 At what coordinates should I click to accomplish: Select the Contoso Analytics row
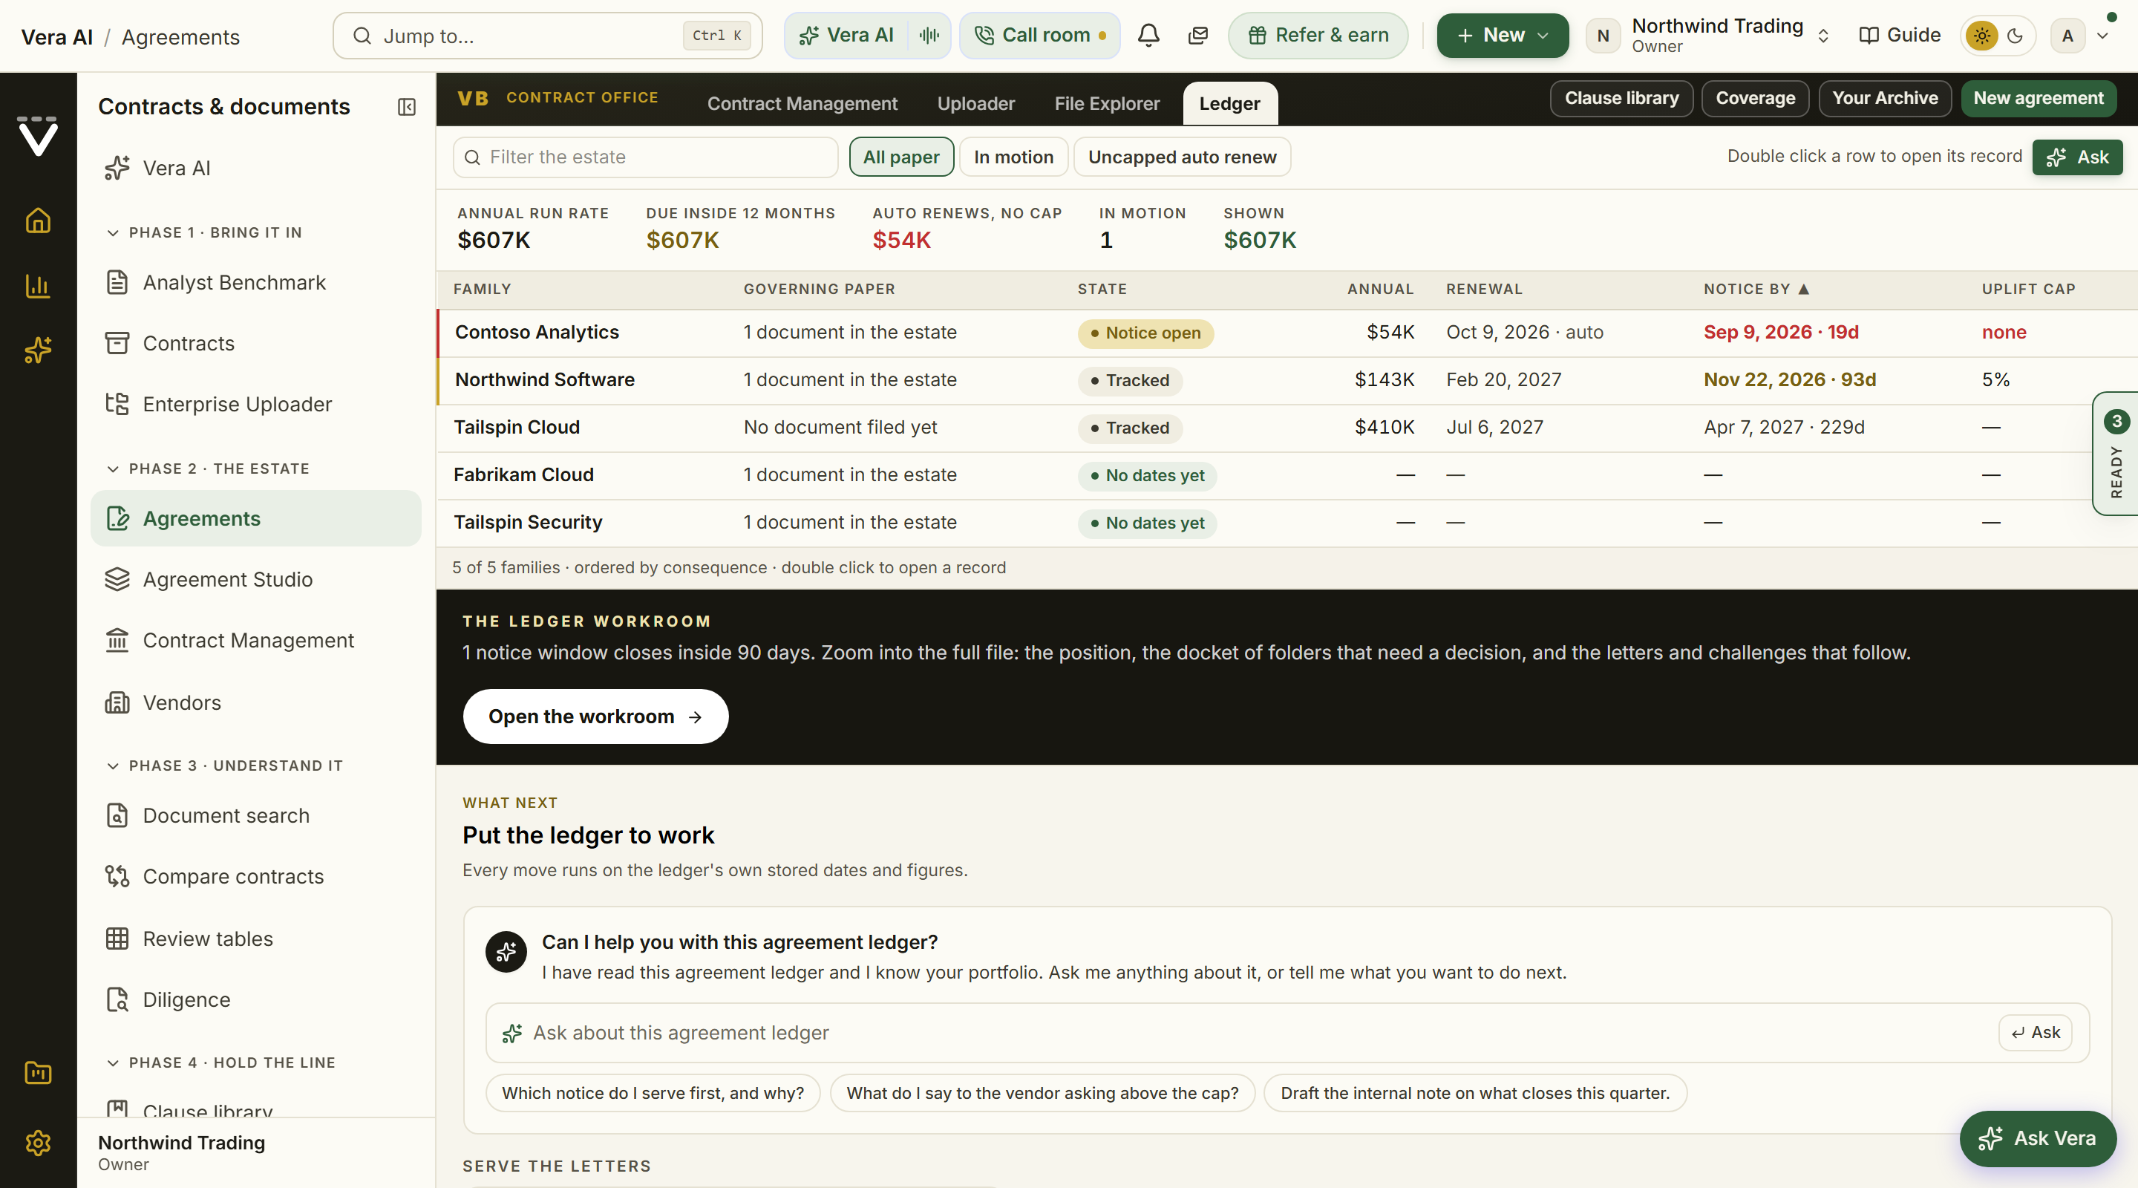[1287, 333]
